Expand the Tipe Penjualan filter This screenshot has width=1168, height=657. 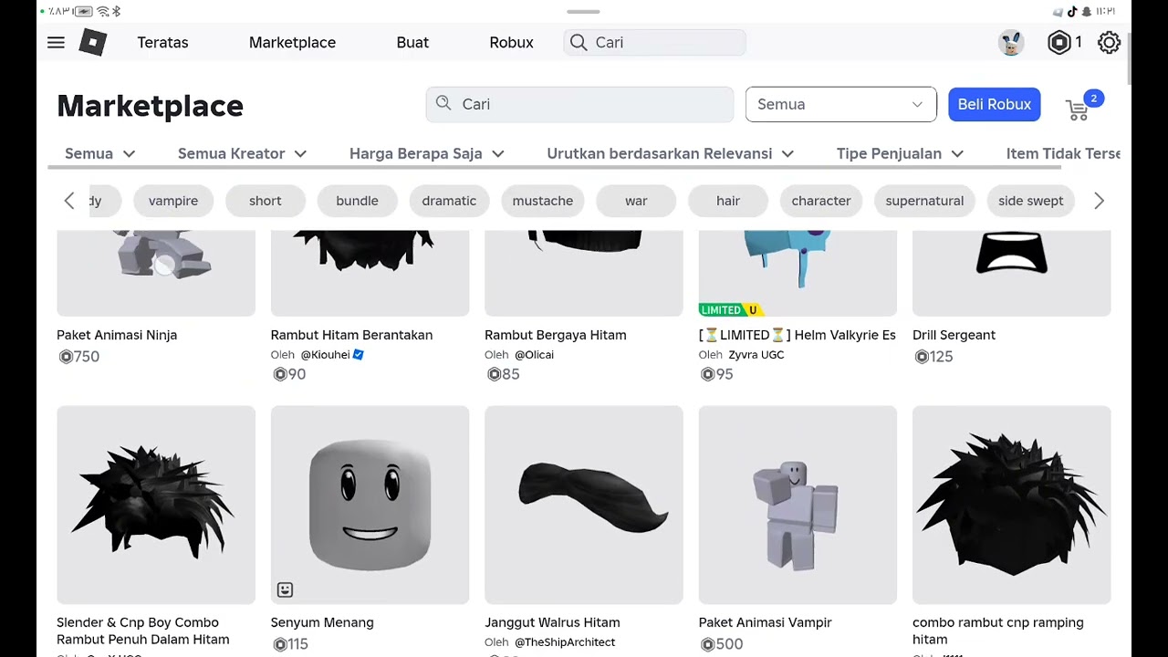coord(901,153)
